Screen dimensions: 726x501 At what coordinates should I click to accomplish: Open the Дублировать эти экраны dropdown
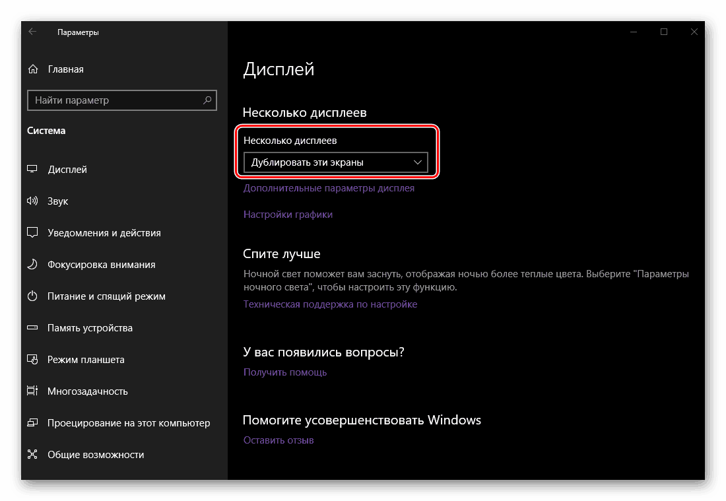pyautogui.click(x=336, y=162)
